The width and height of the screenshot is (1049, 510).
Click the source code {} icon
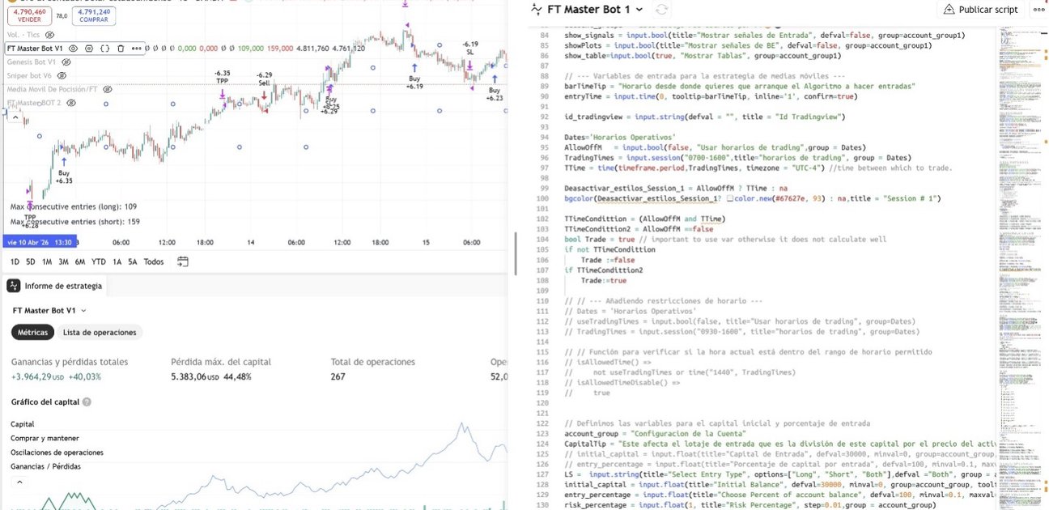click(x=104, y=49)
